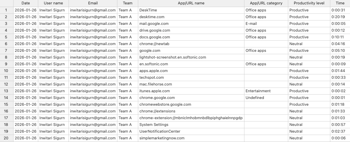
Task: Click the google.com cell in row 7
Action: point(191,51)
